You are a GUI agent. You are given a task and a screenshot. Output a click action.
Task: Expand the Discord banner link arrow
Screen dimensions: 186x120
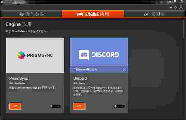coord(124,70)
